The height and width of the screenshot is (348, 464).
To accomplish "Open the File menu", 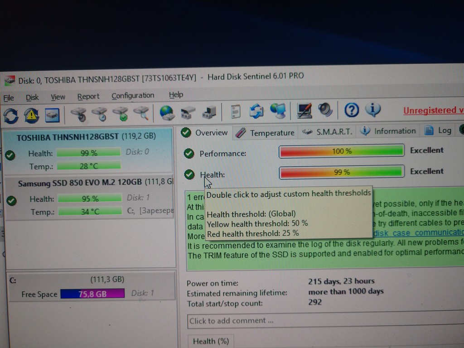I will point(8,98).
